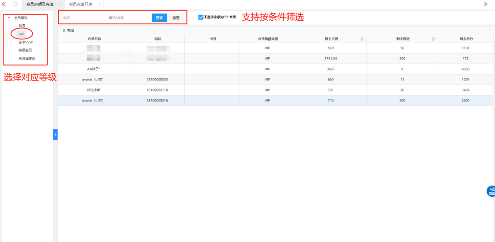Close the 会员充值开单 tab
Image resolution: width=495 pixels, height=242 pixels.
pyautogui.click(x=100, y=4)
